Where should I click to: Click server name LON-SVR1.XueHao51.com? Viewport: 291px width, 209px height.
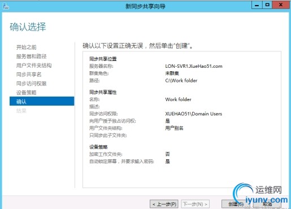pos(194,66)
